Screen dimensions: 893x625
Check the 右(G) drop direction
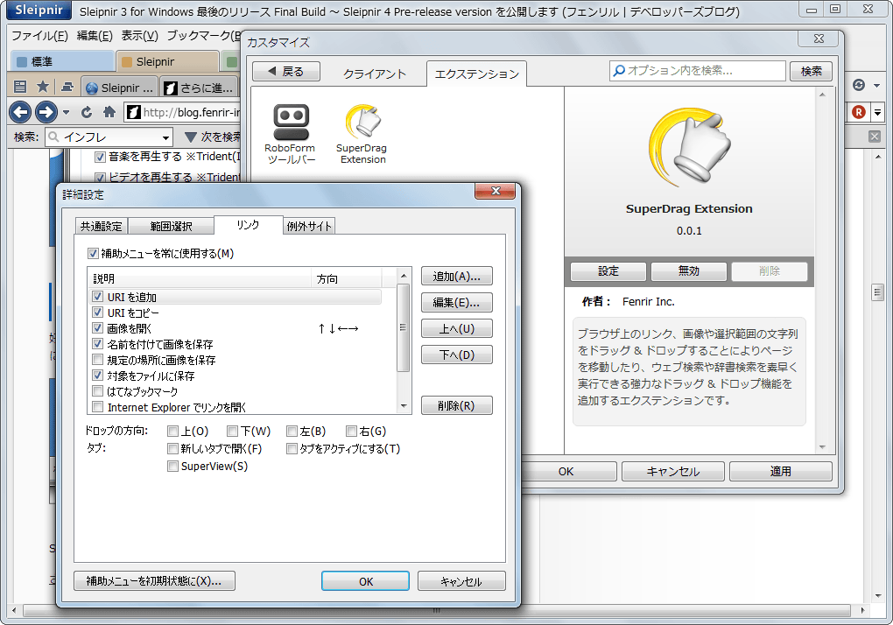[351, 431]
